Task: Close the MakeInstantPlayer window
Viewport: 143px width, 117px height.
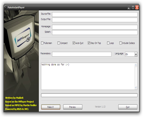Action: pos(137,7)
